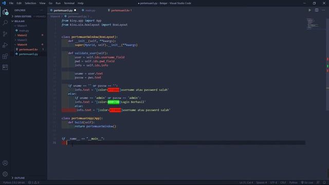Click the sixth activity bar icon below Extensions
Viewport: 329px width, 185px height.
pyautogui.click(x=5, y=67)
